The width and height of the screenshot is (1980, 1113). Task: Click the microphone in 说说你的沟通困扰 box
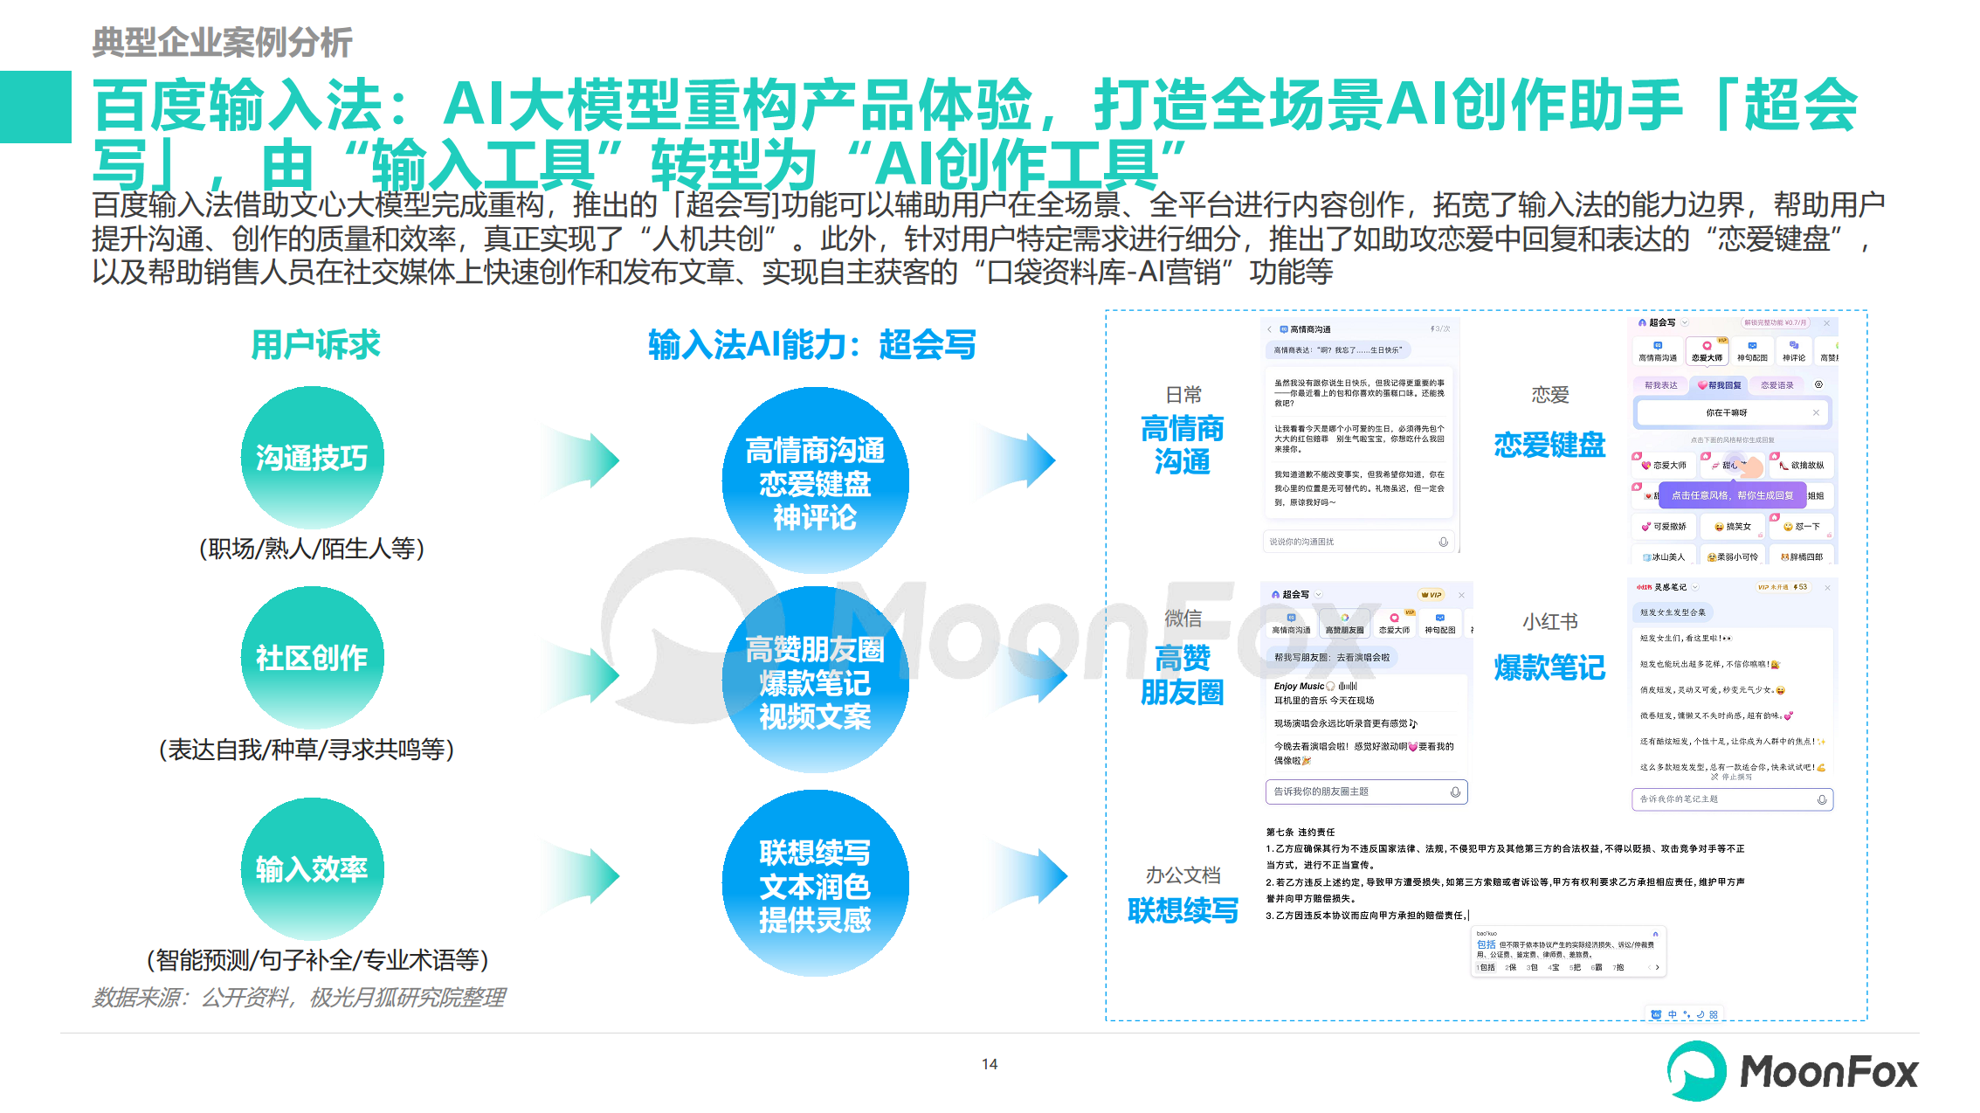tap(1443, 542)
